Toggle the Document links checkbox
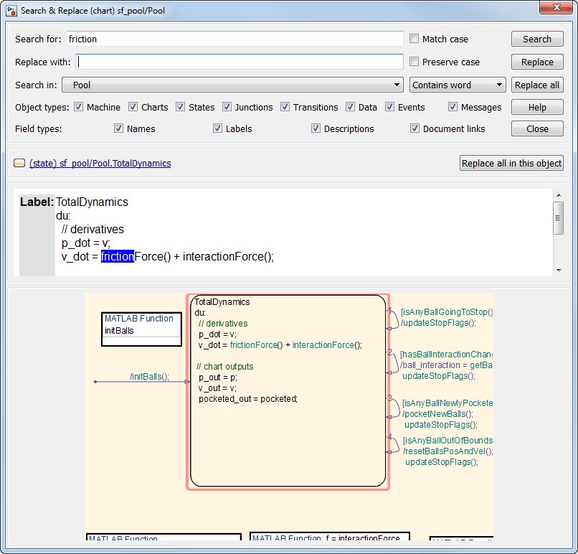The image size is (578, 554). click(414, 128)
